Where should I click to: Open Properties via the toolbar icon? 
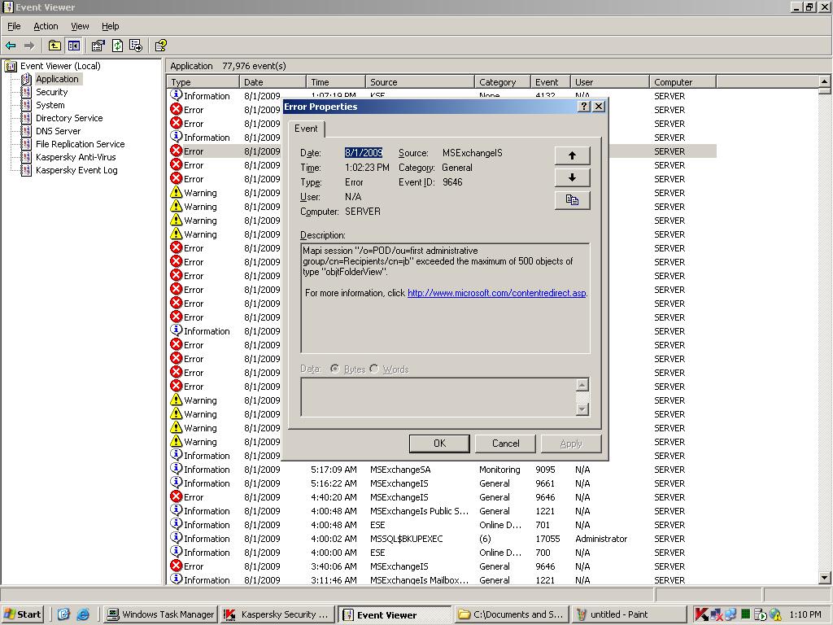pos(96,45)
